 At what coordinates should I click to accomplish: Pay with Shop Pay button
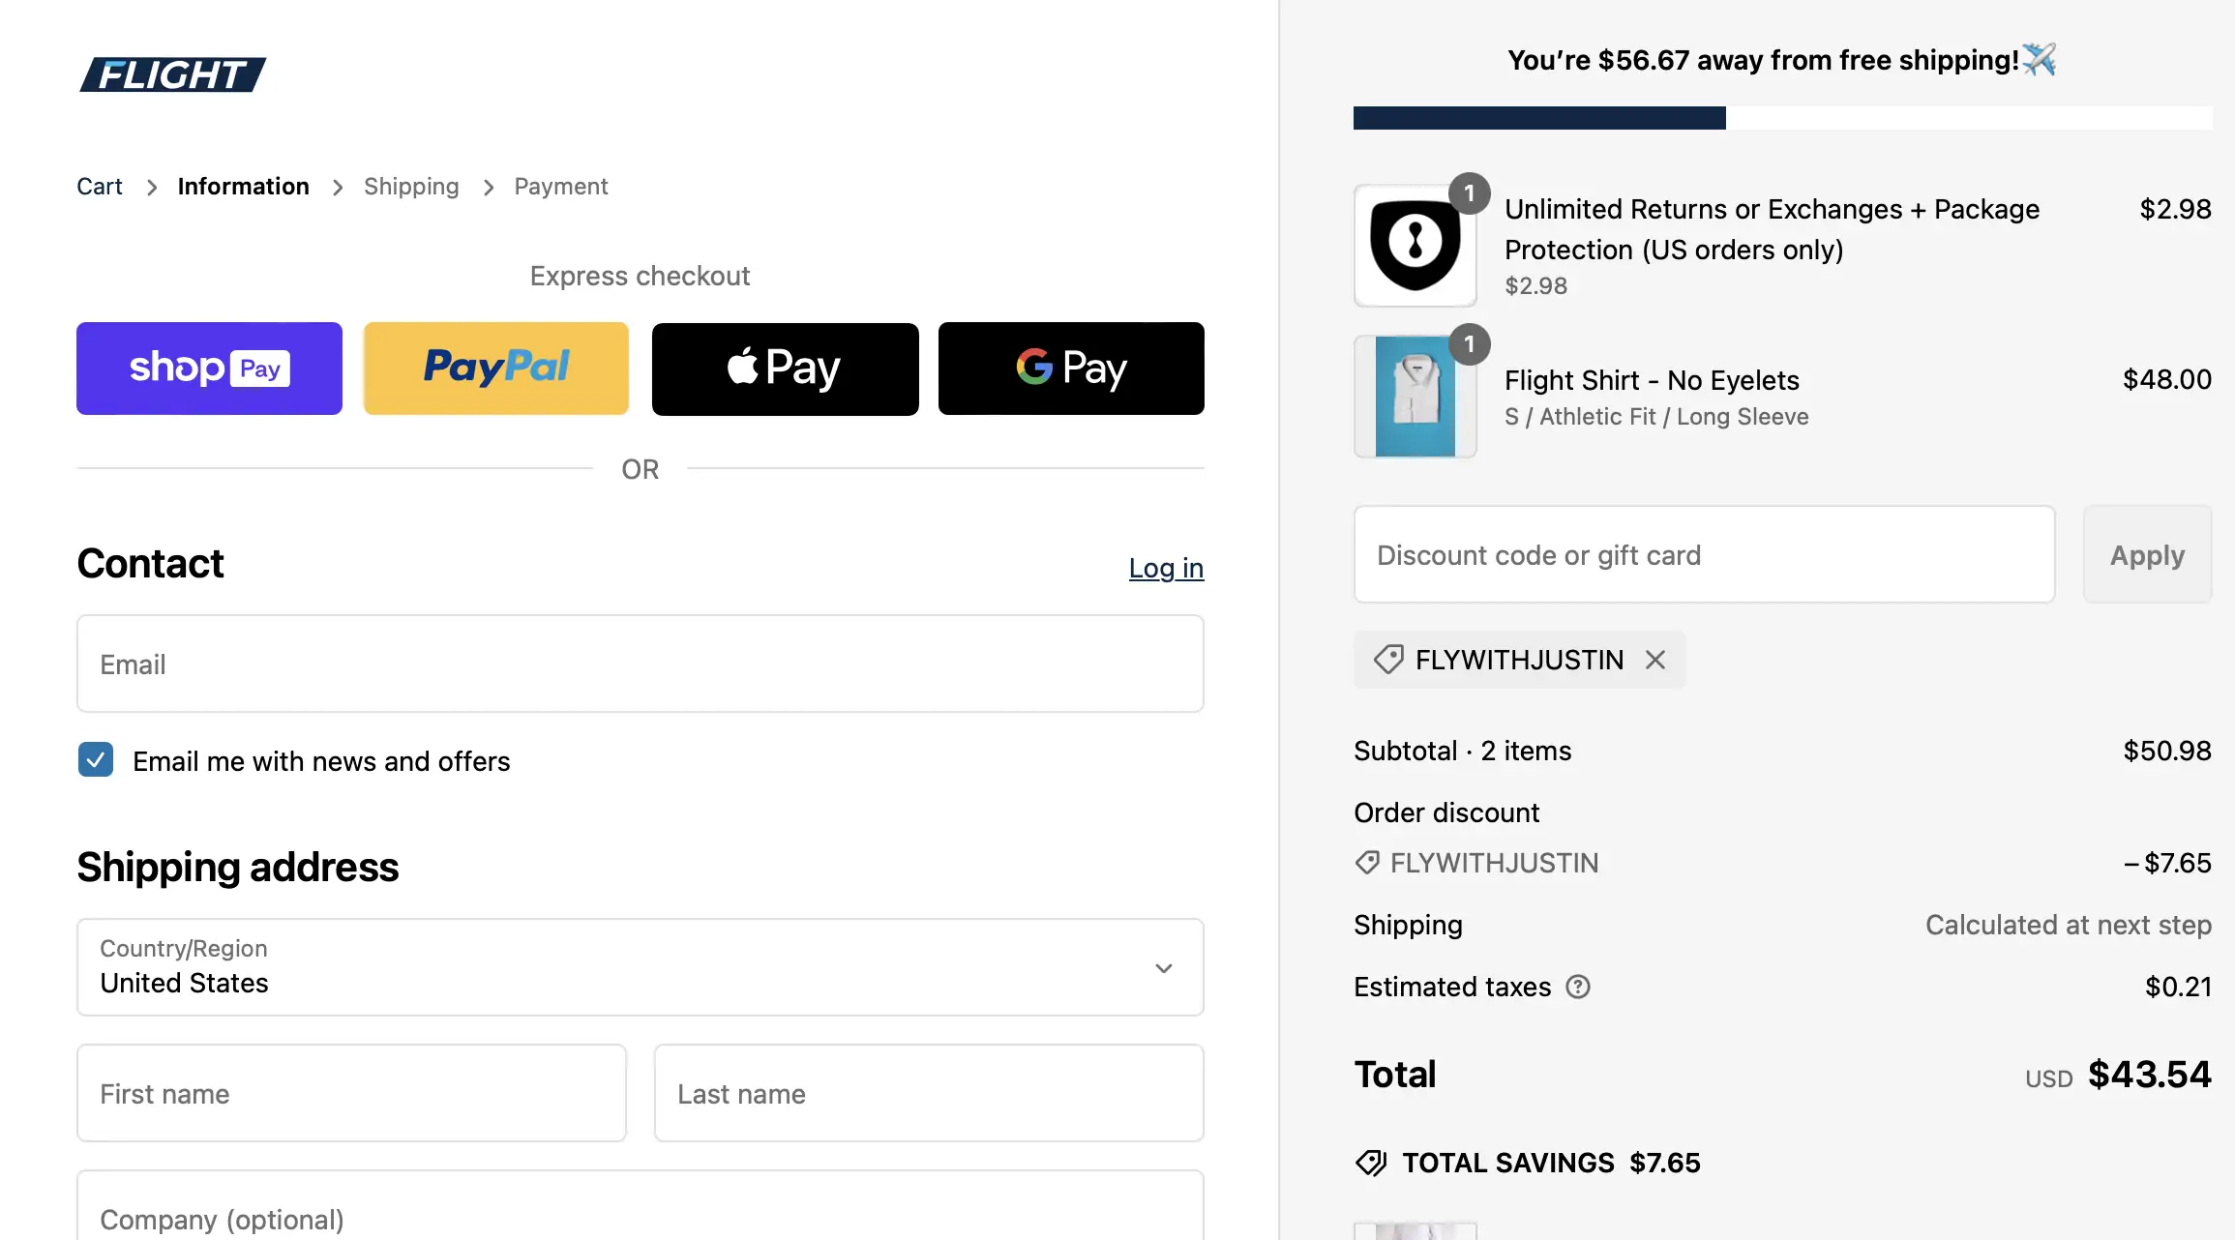(x=209, y=369)
